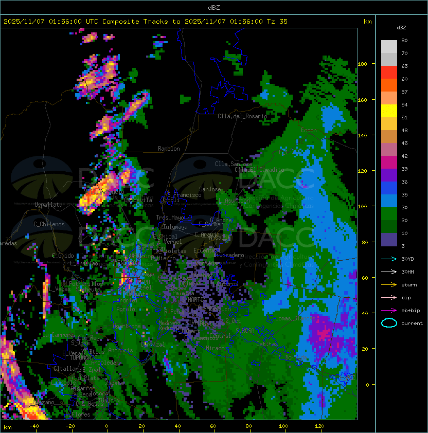Viewport: 428px width, 433px height.
Task: Click the Mirador place label
Action: (215, 348)
